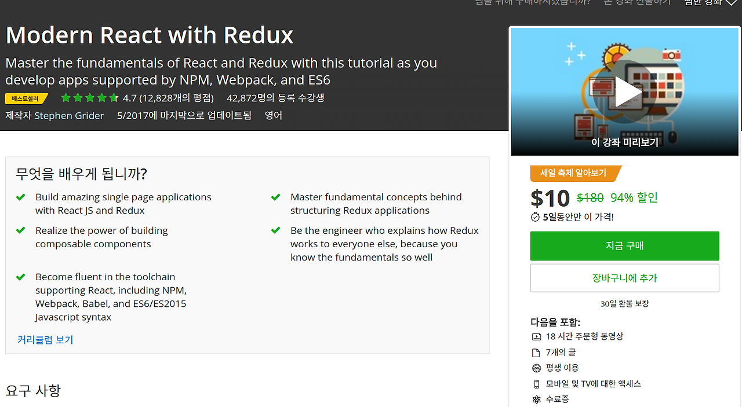Click the 요구 사항 requirements heading

pyautogui.click(x=33, y=390)
